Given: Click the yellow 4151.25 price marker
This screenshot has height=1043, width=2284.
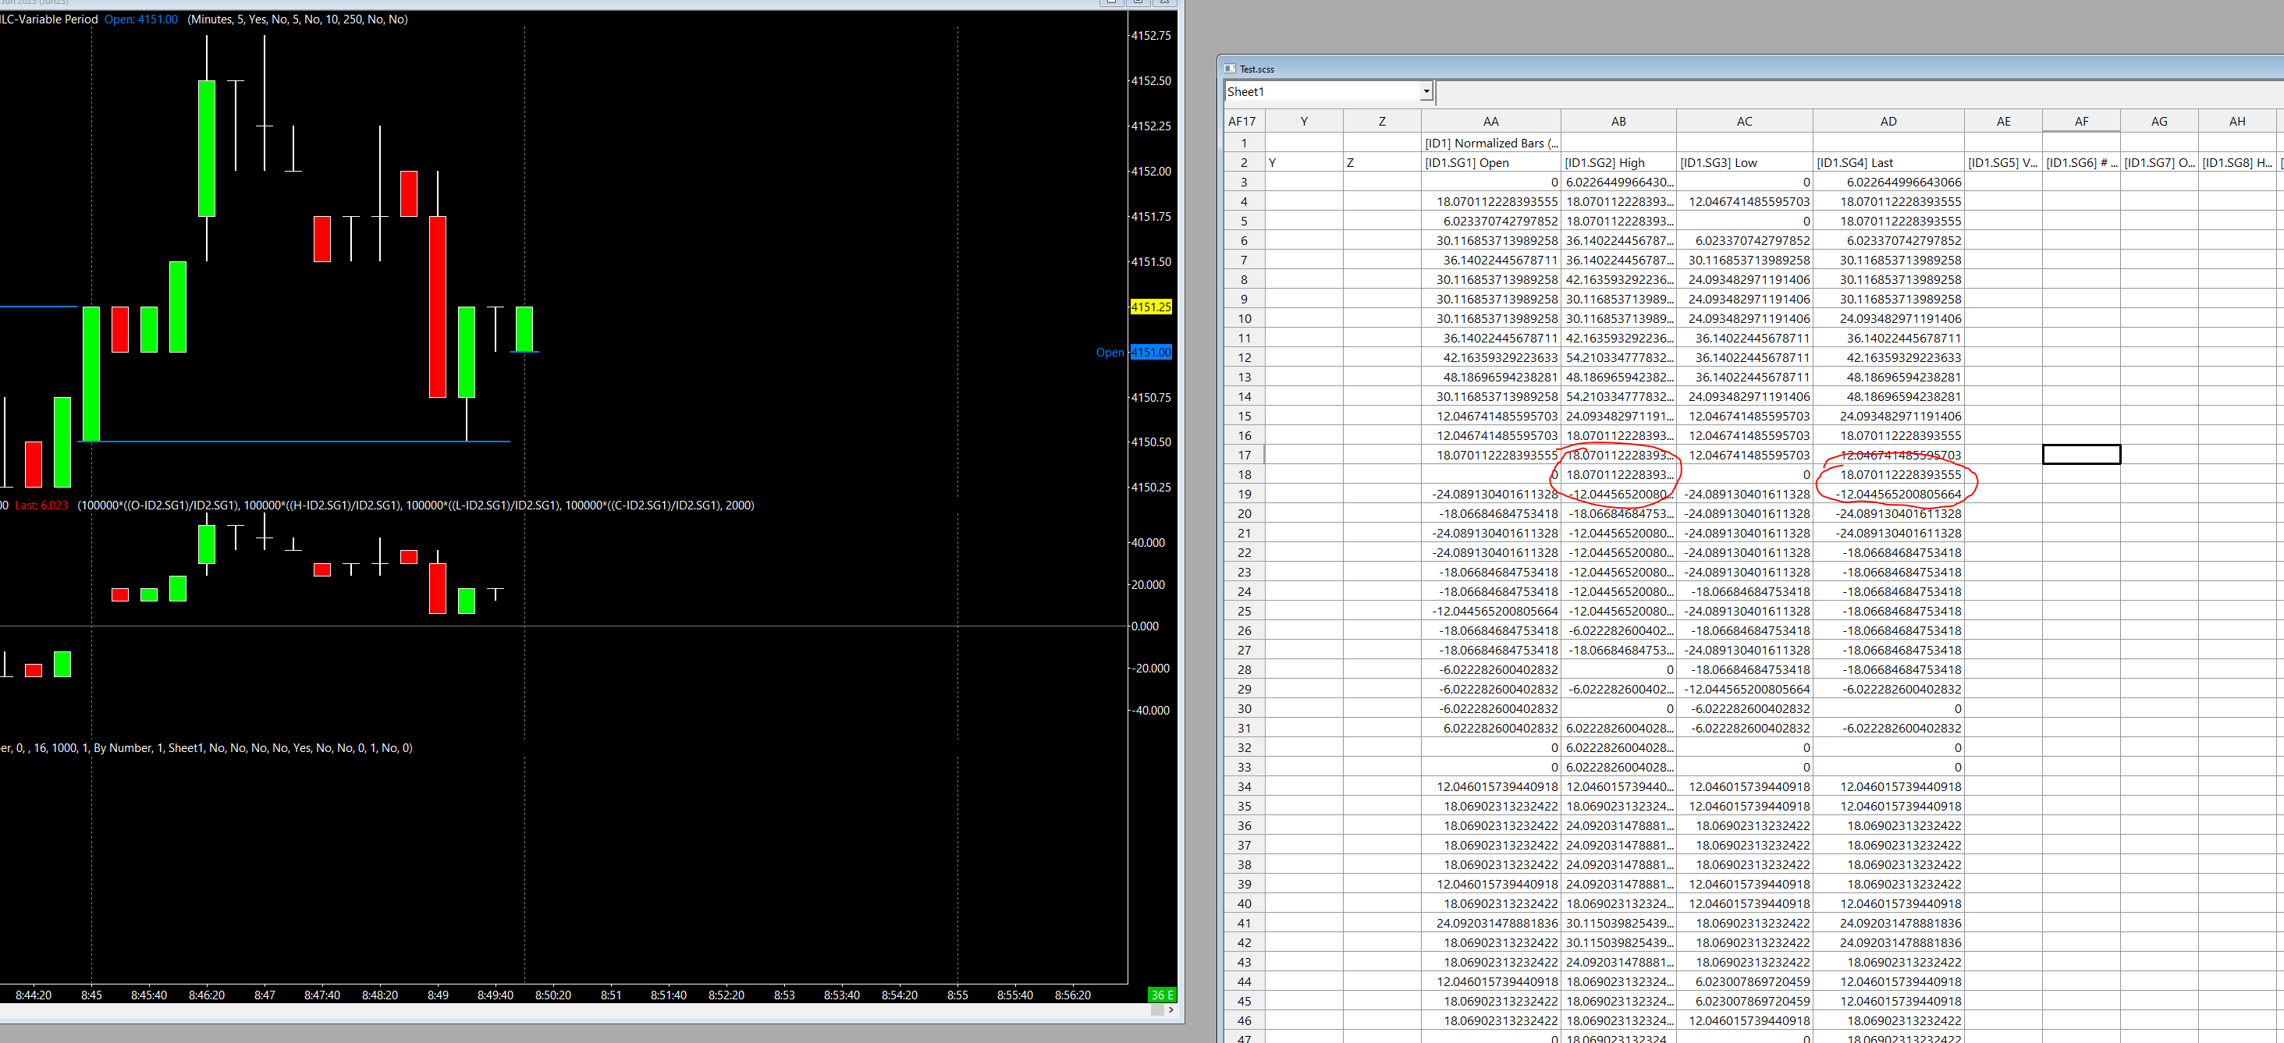Looking at the screenshot, I should click(1151, 307).
